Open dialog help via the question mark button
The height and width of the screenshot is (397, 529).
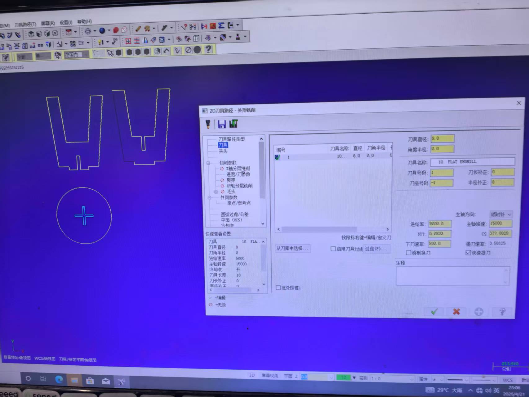[x=502, y=311]
